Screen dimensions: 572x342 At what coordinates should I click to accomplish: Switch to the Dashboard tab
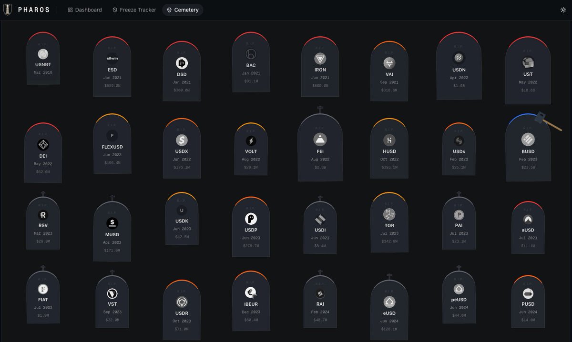[x=85, y=10]
